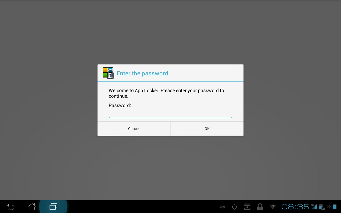Tap the Wi-Fi question mark icon
This screenshot has width=341, height=213.
273,207
